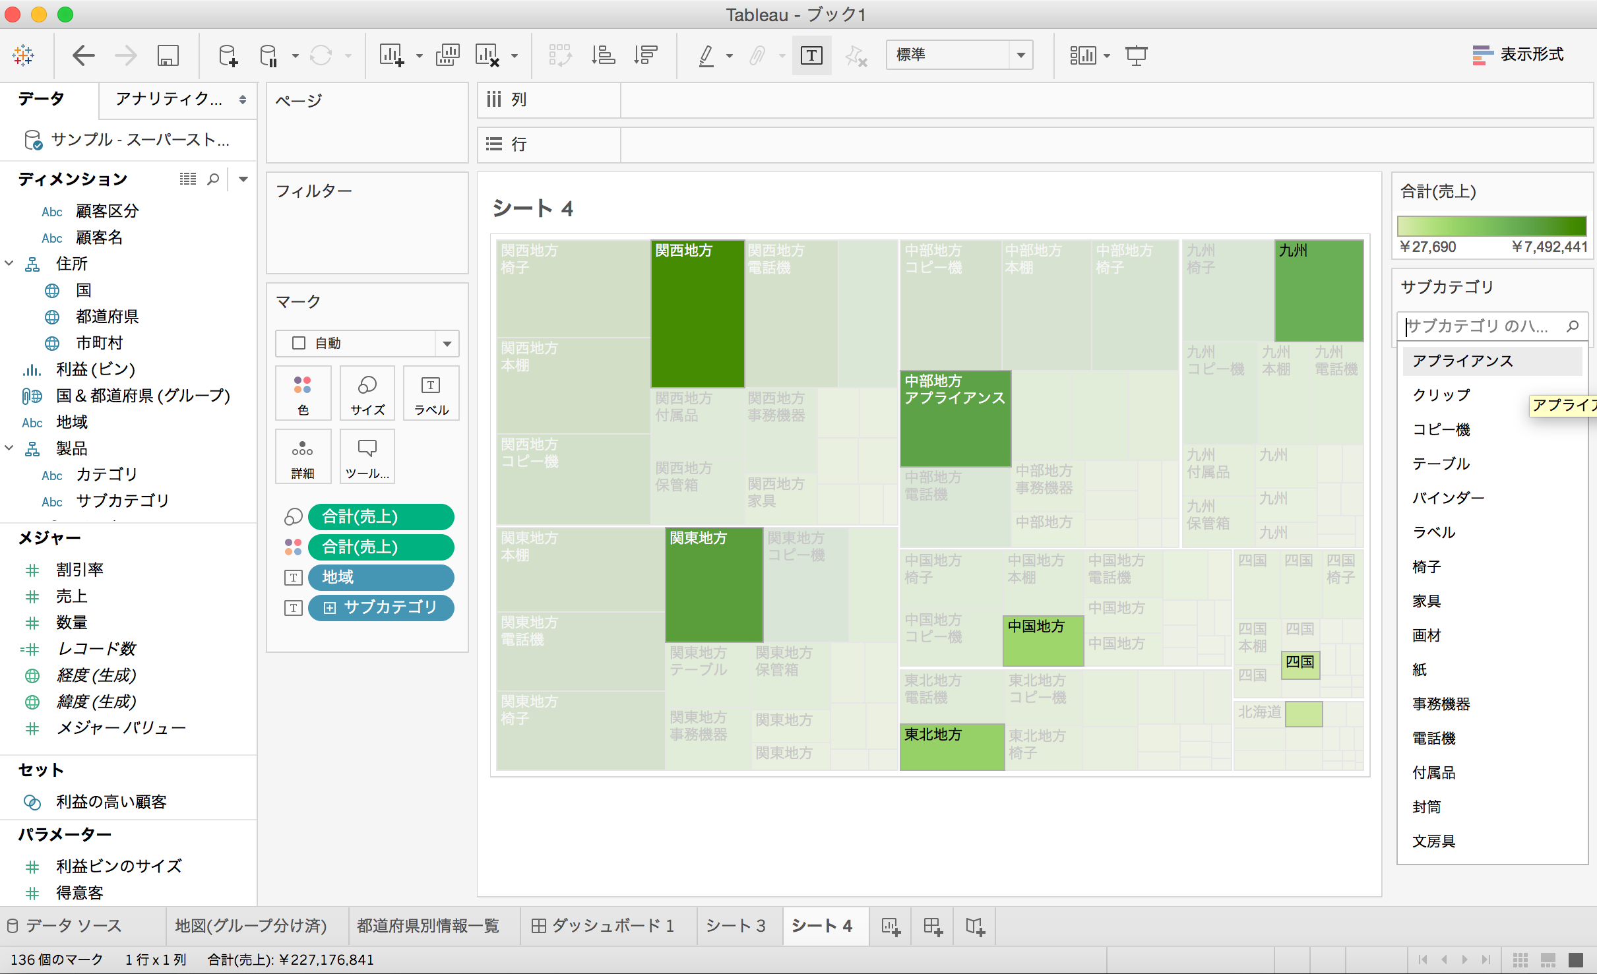
Task: Click the Label (ラベル) icon on Marks card
Action: tap(431, 393)
